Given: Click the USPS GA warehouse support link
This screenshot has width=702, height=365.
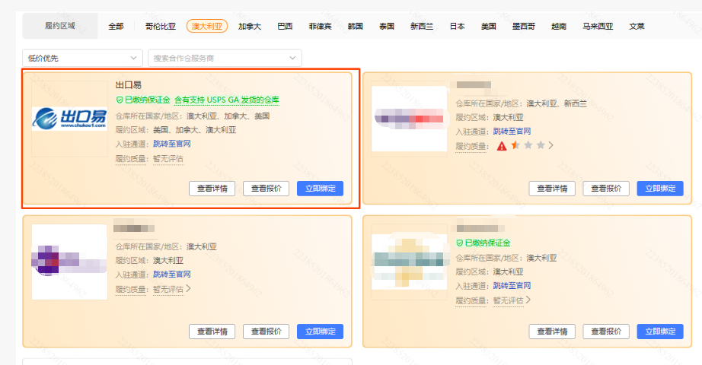Looking at the screenshot, I should click(x=227, y=100).
